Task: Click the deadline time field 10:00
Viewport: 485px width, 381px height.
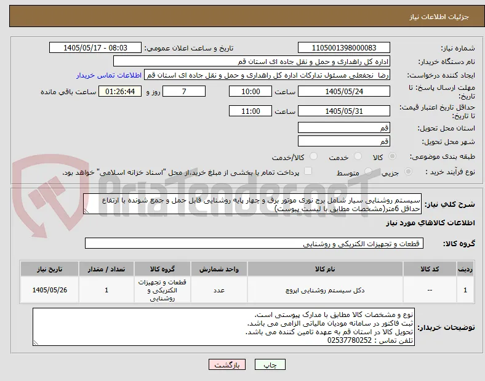Action: [251, 92]
